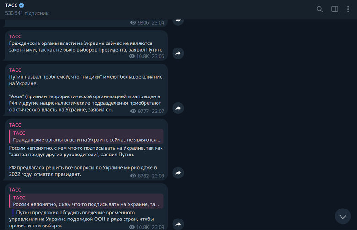This screenshot has width=357, height=230.
Task: Forward the 23:08 post about 2022 году
Action: 178,173
